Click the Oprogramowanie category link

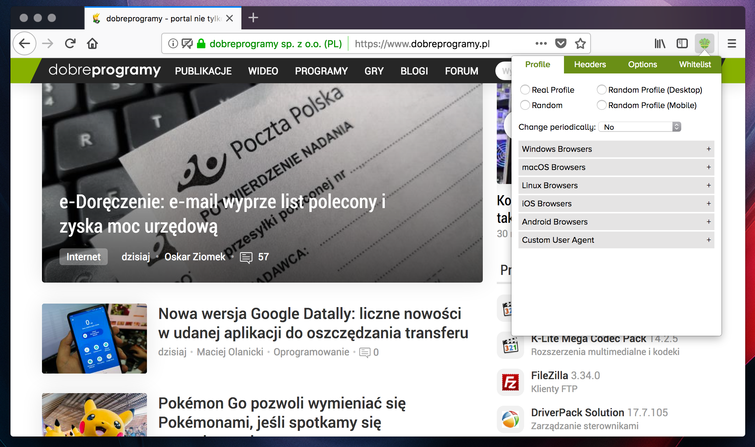pyautogui.click(x=311, y=352)
